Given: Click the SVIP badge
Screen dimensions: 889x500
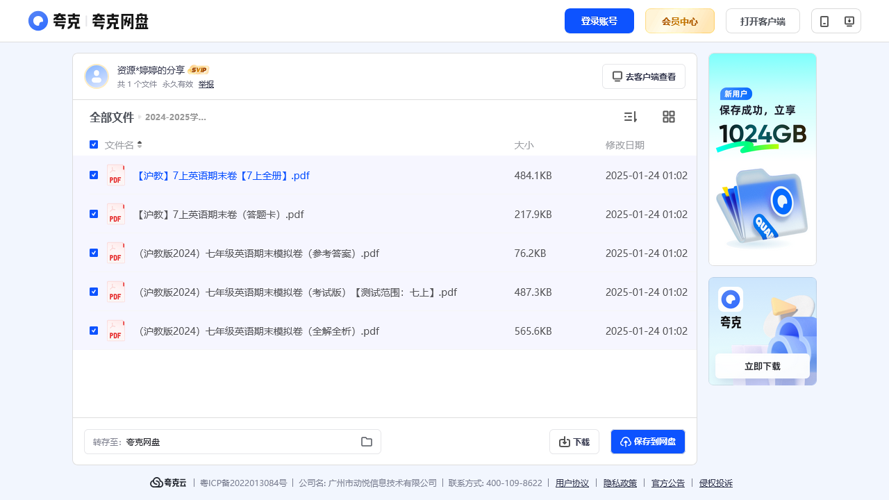Looking at the screenshot, I should tap(199, 70).
